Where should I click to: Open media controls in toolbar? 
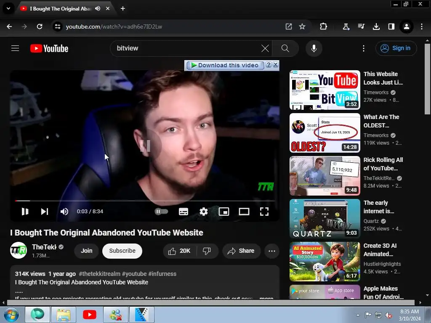click(x=361, y=26)
